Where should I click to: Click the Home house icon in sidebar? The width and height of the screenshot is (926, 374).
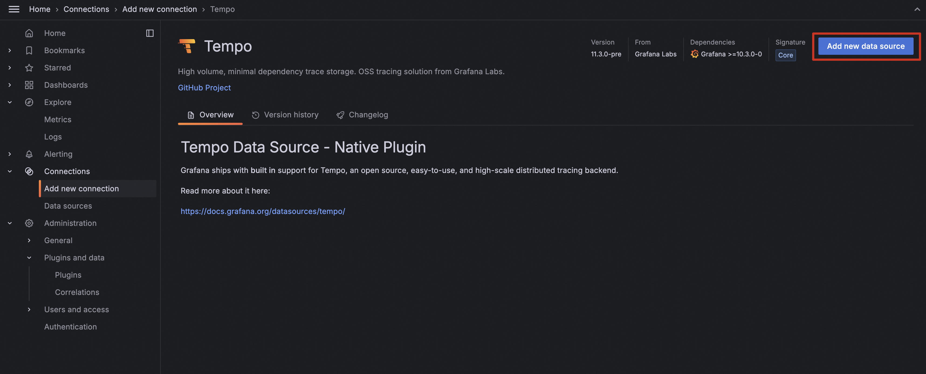[x=29, y=33]
